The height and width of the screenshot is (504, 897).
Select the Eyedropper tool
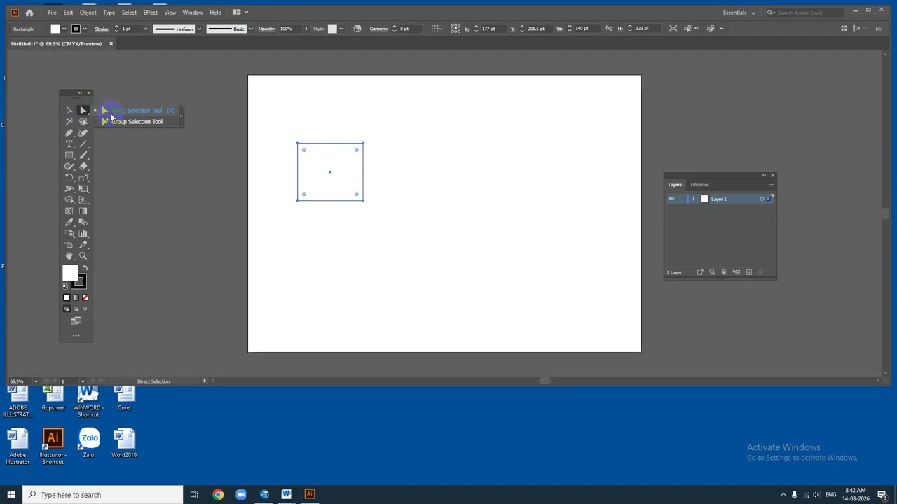pos(69,223)
